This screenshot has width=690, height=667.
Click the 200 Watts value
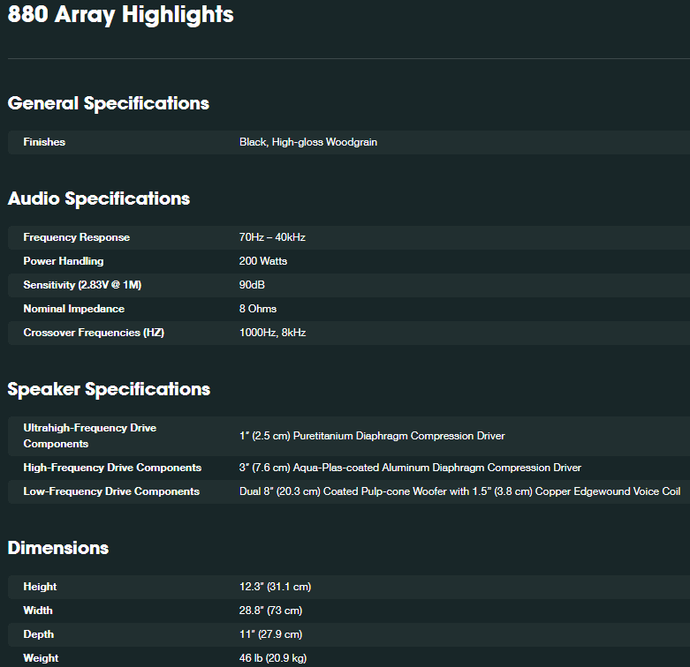click(x=263, y=261)
